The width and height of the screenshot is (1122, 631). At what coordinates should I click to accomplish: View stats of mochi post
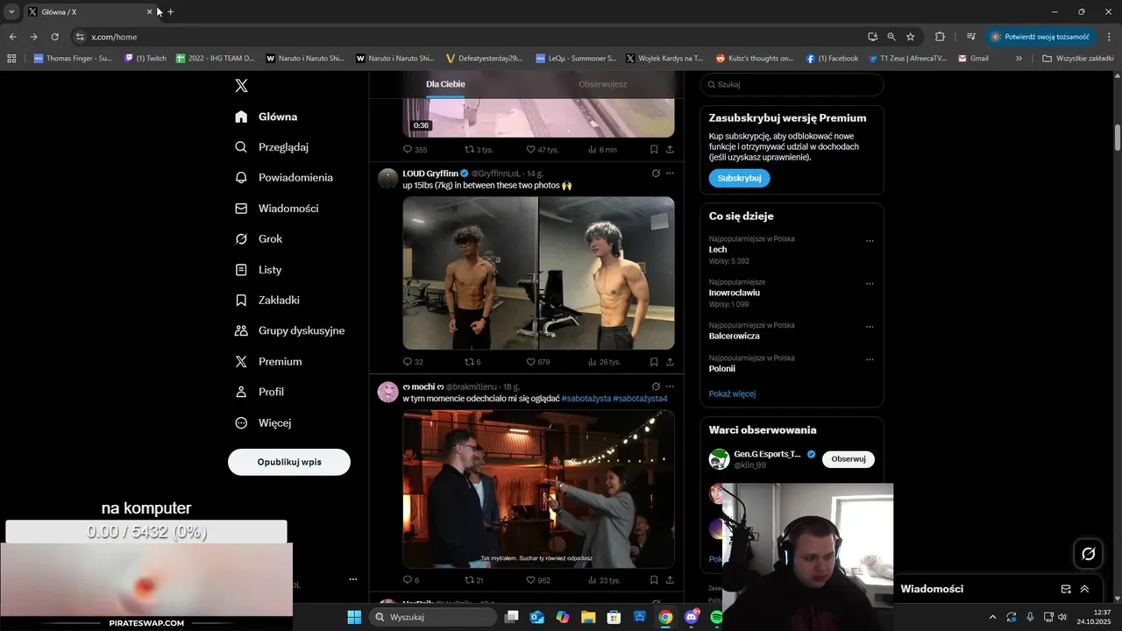(x=604, y=580)
